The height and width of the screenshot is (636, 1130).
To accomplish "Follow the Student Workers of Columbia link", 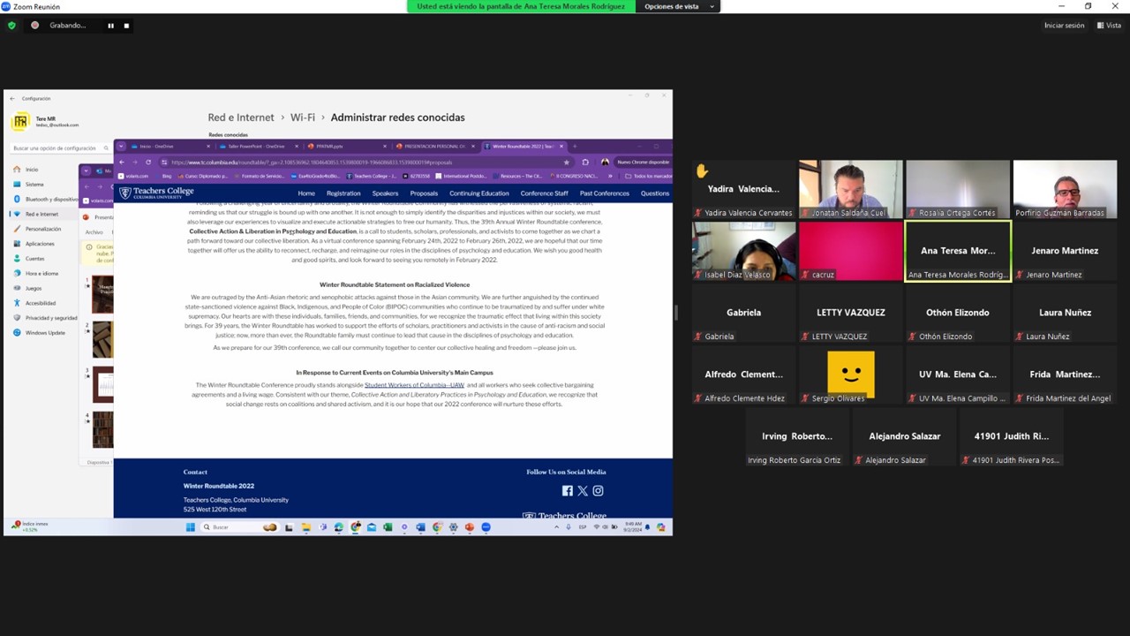I will click(414, 385).
